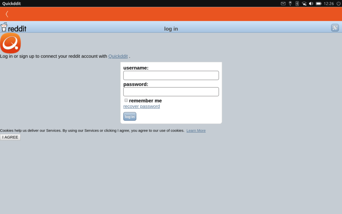Click the 12:26 clock indicator
The width and height of the screenshot is (342, 214).
coord(329,4)
